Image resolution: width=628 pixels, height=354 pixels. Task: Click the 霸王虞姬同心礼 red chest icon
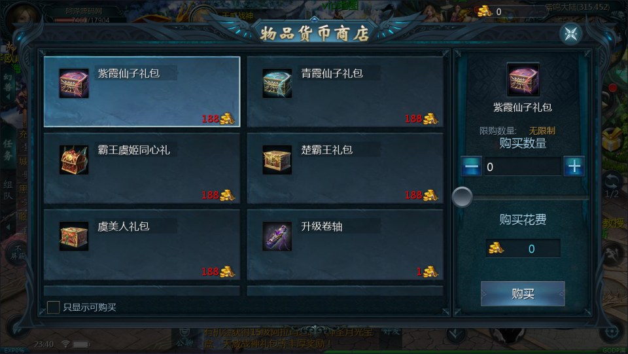pos(74,160)
